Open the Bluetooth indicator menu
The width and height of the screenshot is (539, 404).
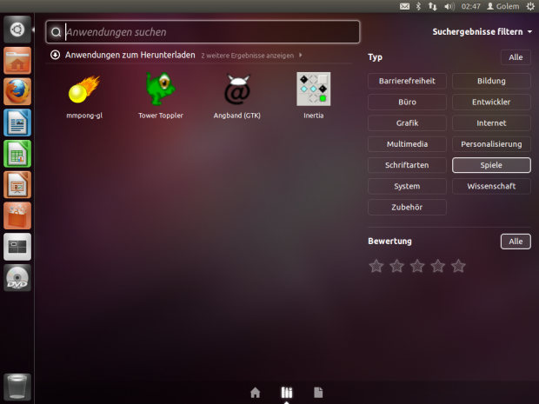[x=418, y=6]
